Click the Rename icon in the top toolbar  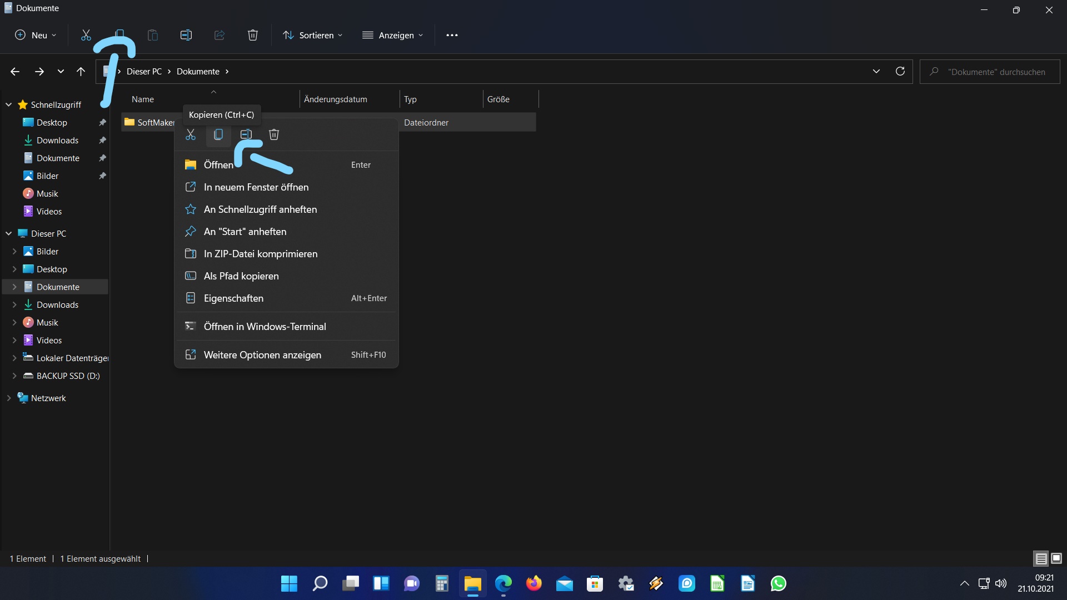click(186, 35)
